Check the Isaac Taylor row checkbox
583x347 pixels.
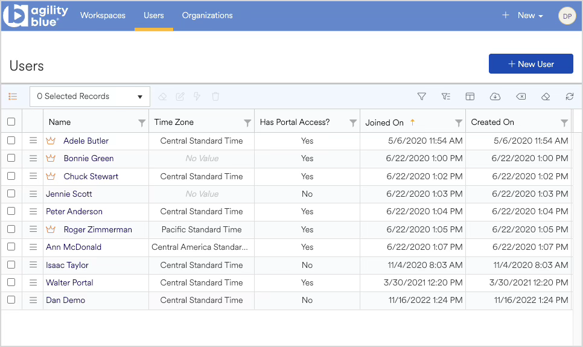click(11, 264)
